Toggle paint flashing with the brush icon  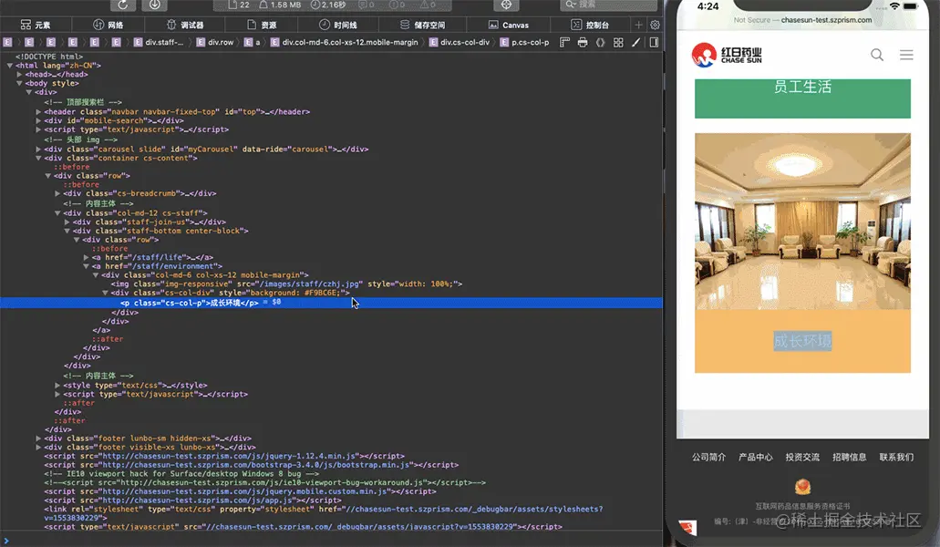coord(636,43)
